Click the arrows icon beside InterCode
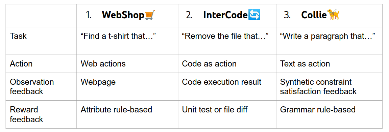Screen dimensions: 389x132 (x=254, y=15)
